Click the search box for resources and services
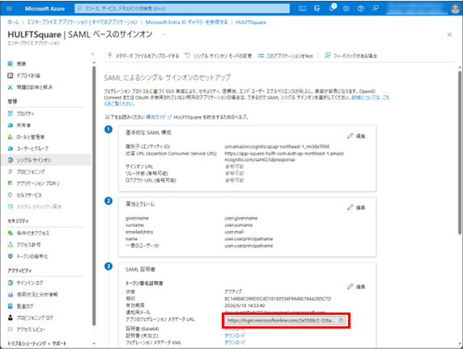 (x=182, y=9)
